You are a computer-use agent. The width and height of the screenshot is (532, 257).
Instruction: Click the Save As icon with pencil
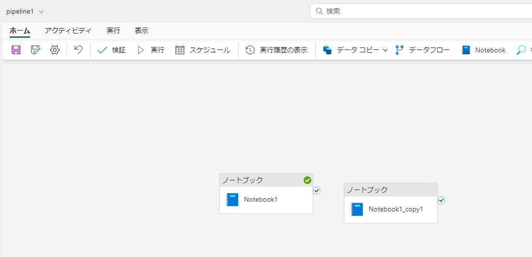point(35,50)
